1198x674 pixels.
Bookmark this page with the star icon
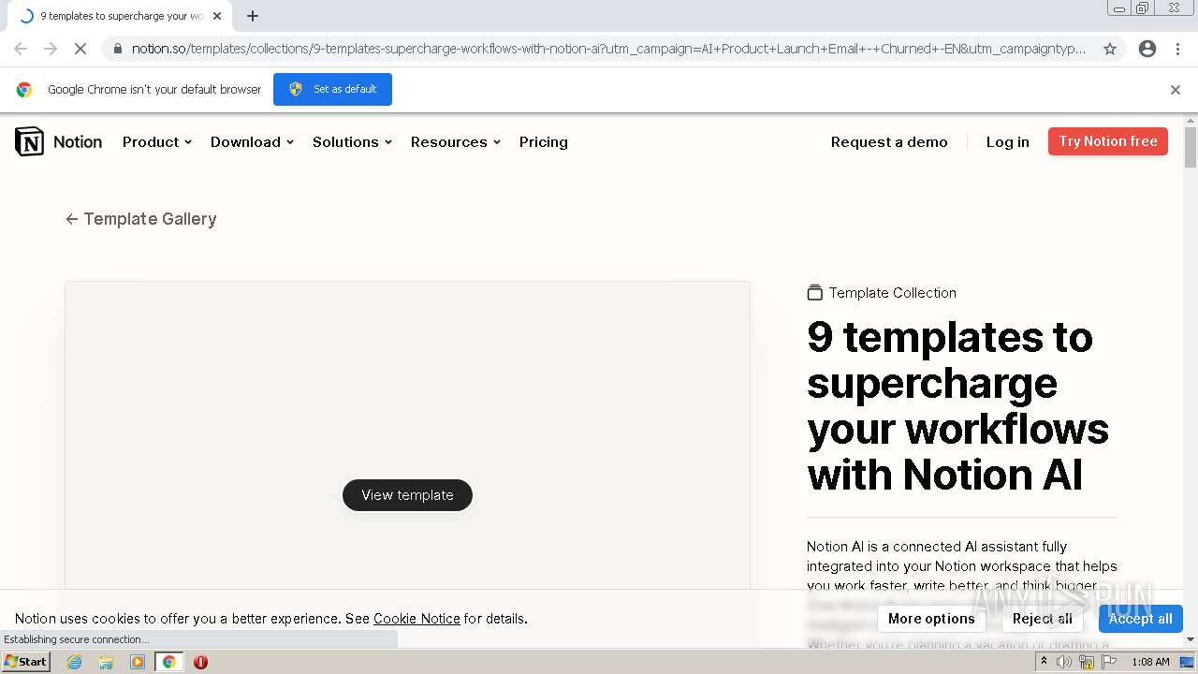pyautogui.click(x=1110, y=49)
